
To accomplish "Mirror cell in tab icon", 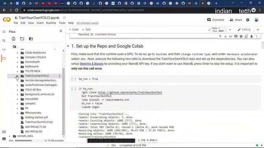I will (x=246, y=37).
